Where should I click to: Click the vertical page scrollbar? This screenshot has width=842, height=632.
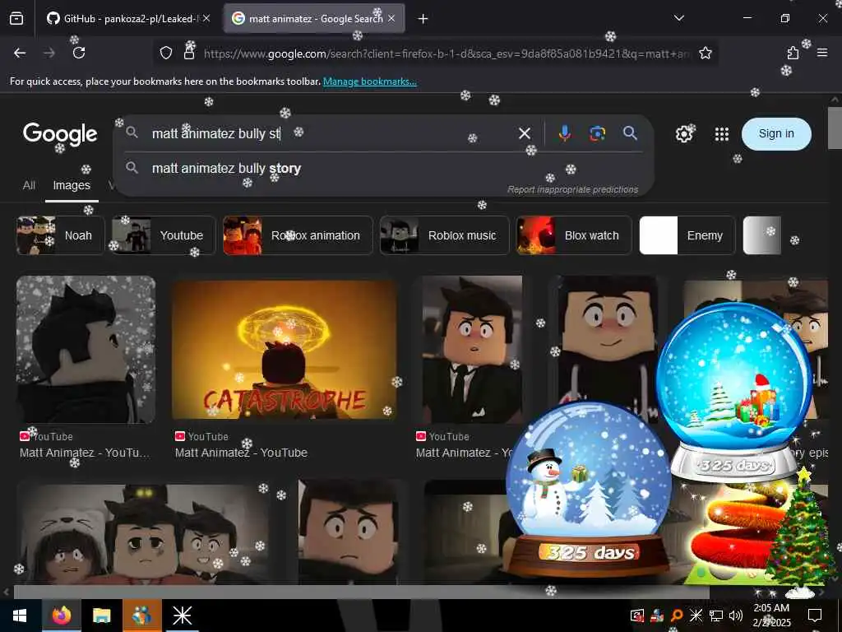pyautogui.click(x=835, y=128)
